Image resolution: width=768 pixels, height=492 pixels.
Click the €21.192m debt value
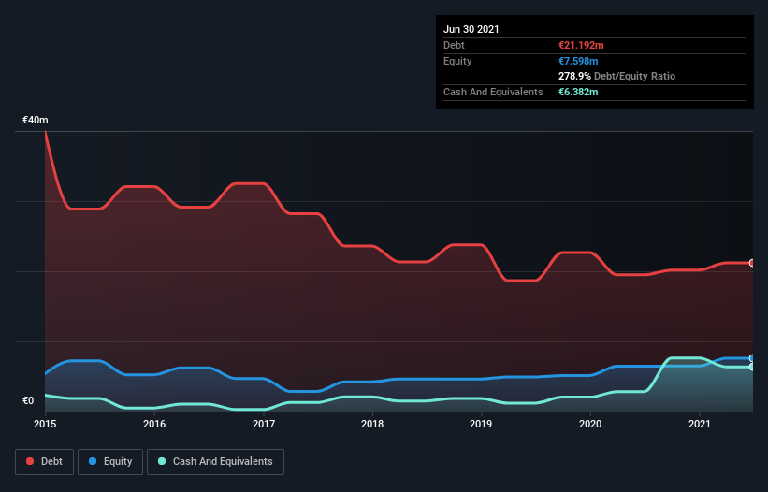(581, 45)
